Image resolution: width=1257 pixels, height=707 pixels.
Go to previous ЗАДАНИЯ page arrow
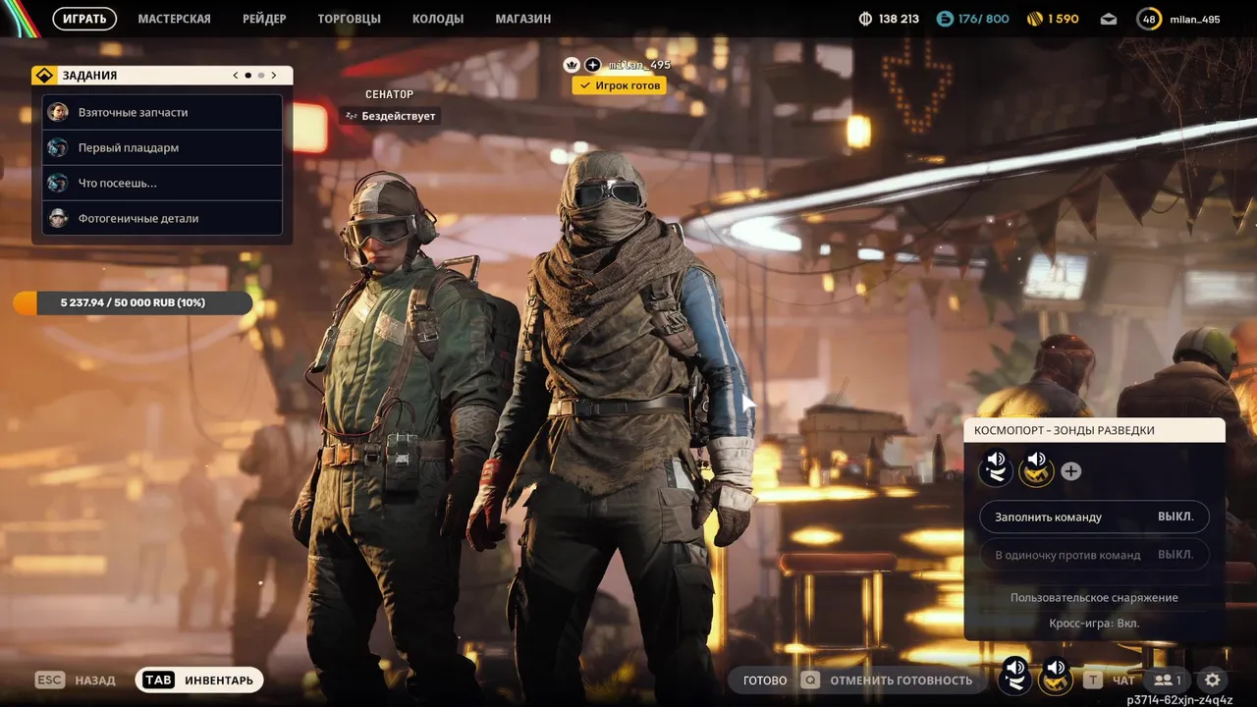tap(236, 76)
